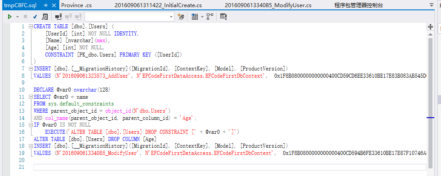Image resolution: width=441 pixels, height=176 pixels.
Task: Select the tmpC8FC.sql tab
Action: [20, 5]
